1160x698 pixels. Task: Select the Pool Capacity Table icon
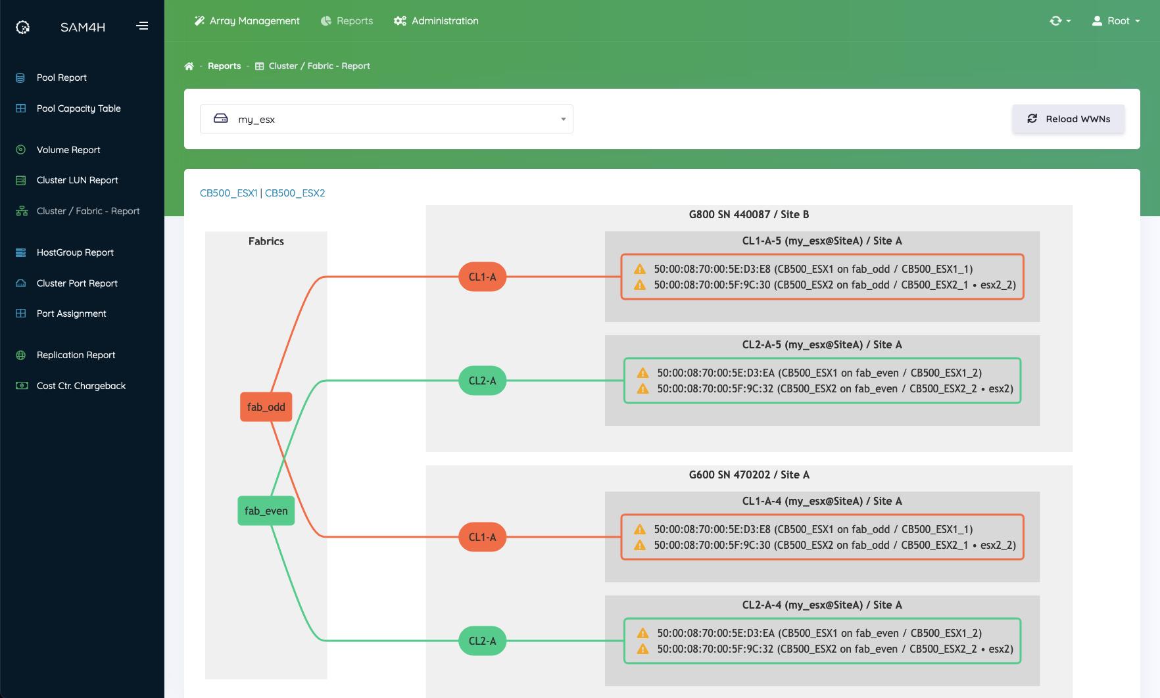click(20, 108)
